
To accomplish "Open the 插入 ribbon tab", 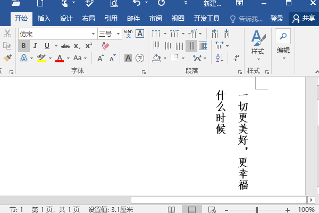I will point(44,18).
